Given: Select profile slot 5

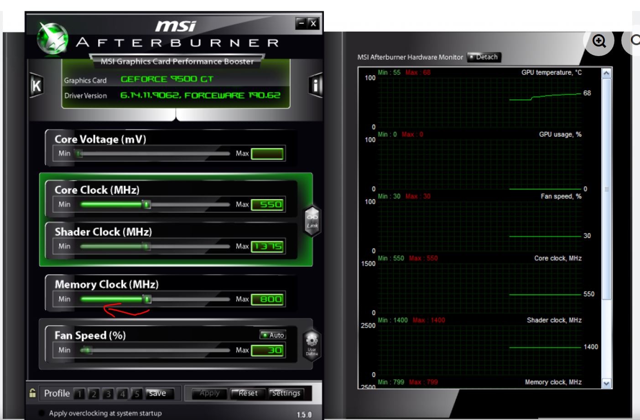Looking at the screenshot, I should (136, 394).
